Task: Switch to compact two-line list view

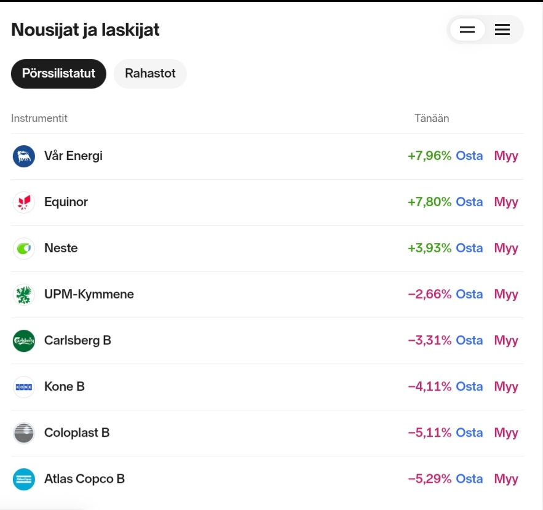Action: click(467, 30)
